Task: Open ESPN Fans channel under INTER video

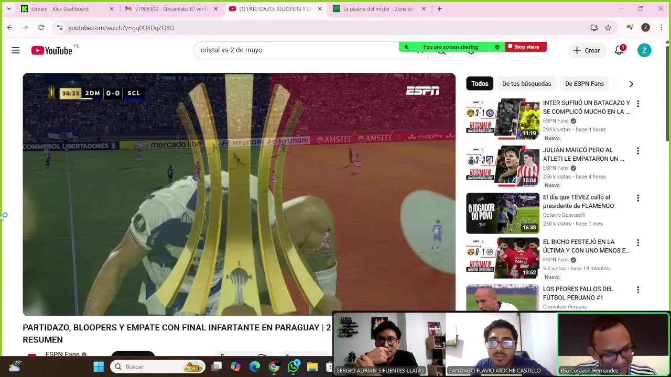Action: pyautogui.click(x=556, y=121)
